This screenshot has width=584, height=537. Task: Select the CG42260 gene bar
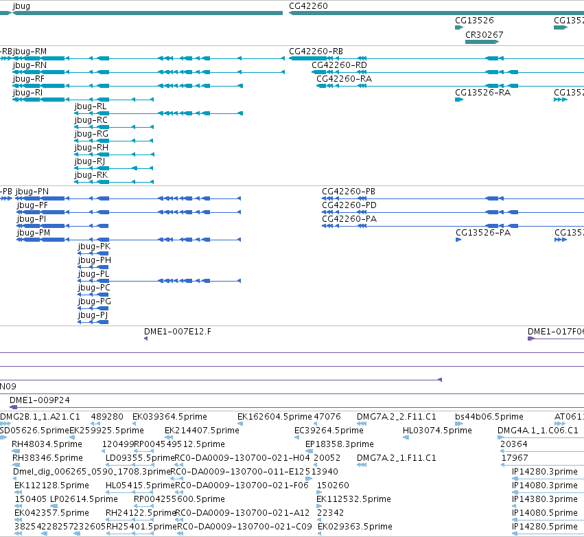(436, 13)
